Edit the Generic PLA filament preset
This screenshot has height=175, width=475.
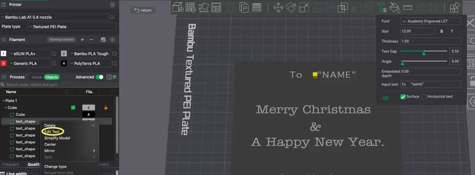coord(54,64)
